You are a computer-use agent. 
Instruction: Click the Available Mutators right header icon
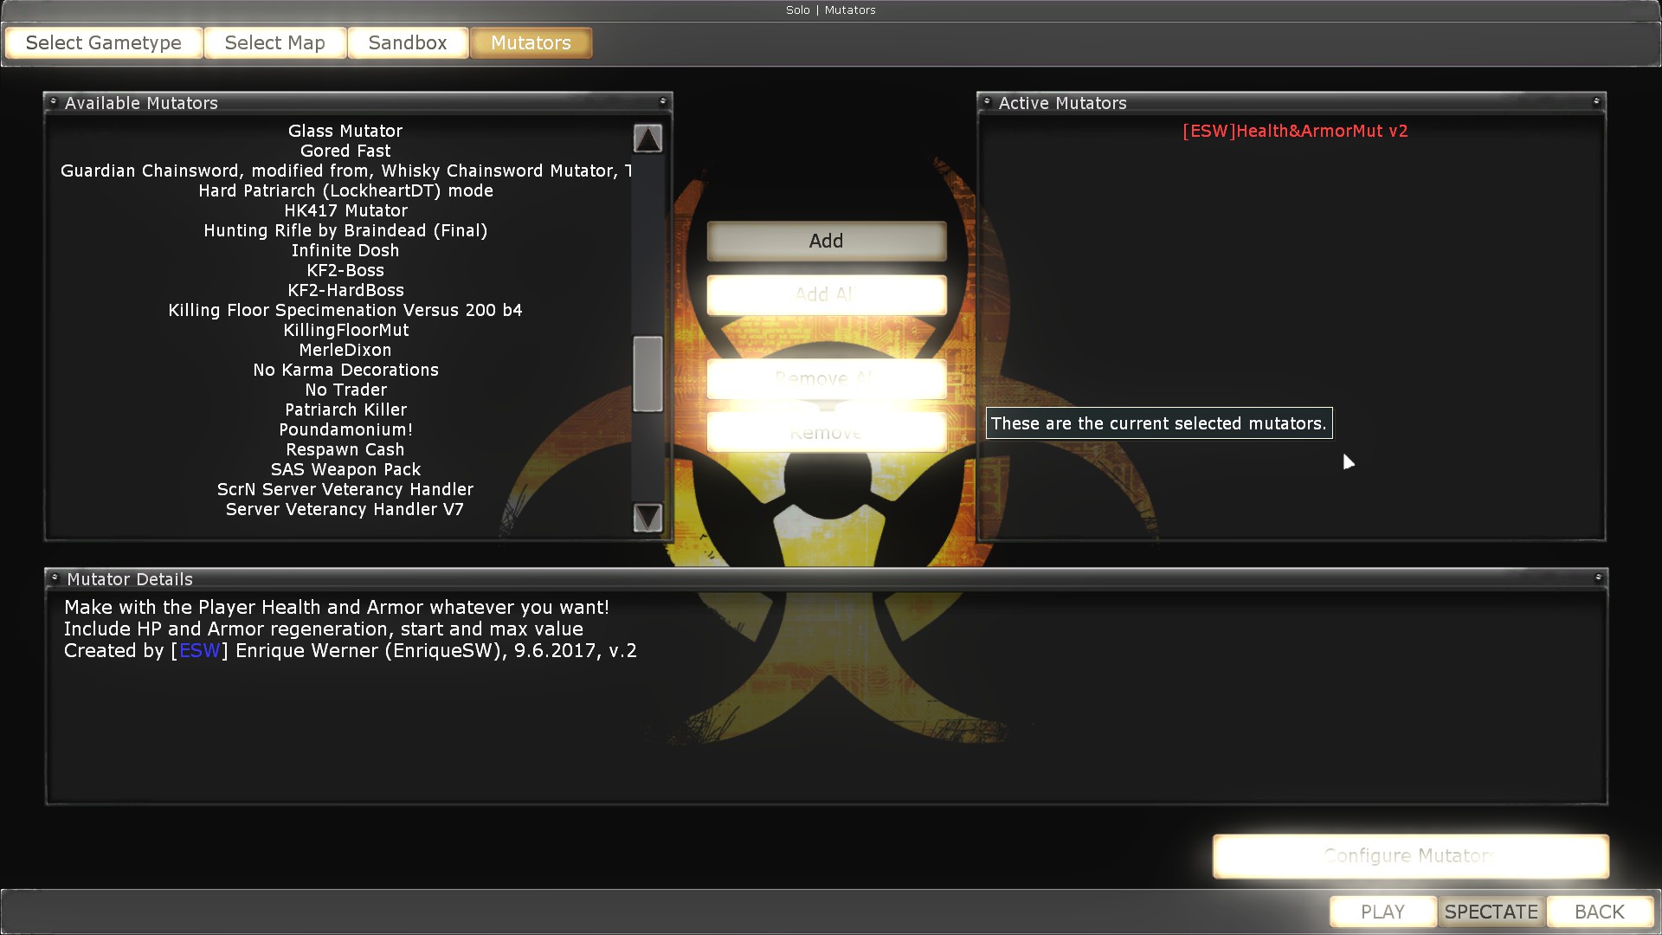pos(663,101)
